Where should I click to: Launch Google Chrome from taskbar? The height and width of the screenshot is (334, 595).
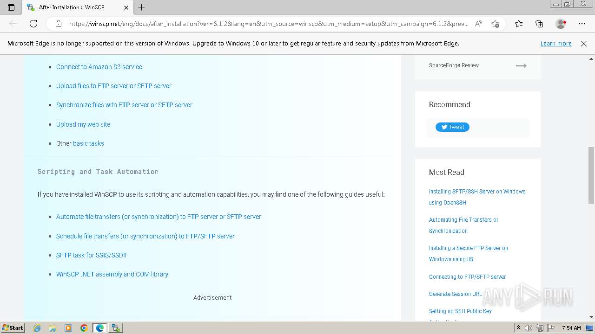[84, 328]
